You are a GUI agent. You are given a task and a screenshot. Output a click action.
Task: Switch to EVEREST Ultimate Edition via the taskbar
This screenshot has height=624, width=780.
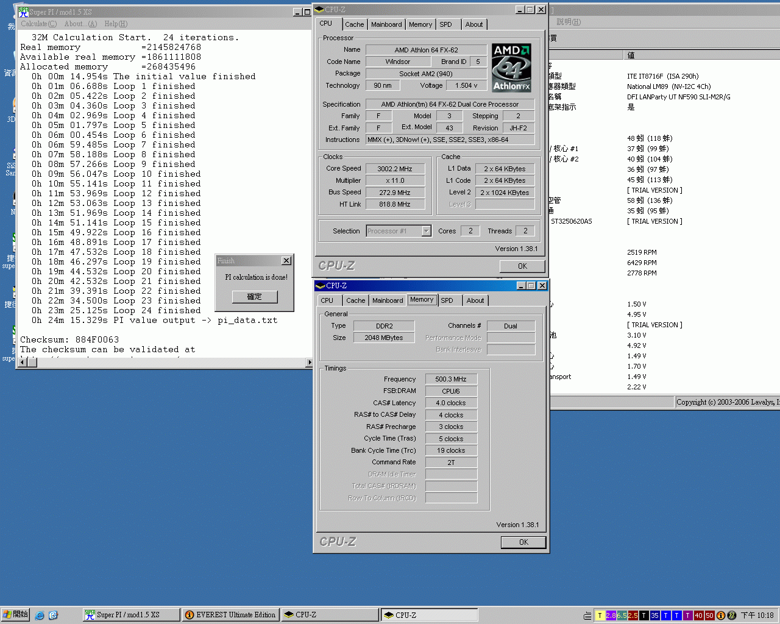[x=231, y=615]
